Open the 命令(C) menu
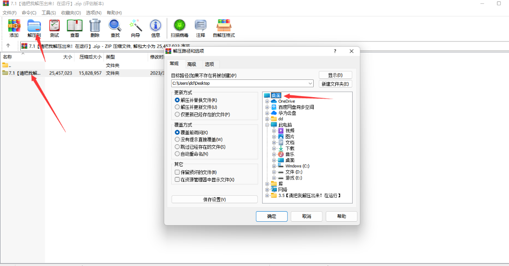The image size is (509, 266). [x=29, y=13]
